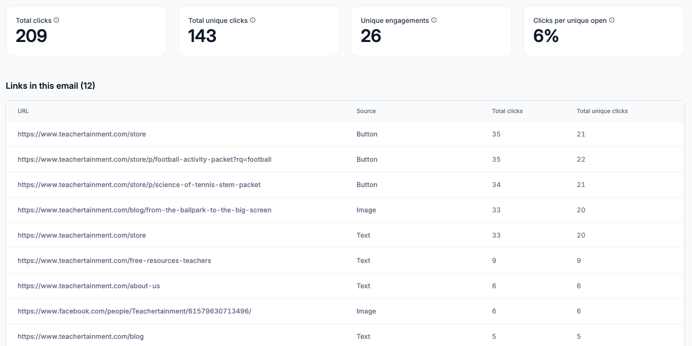Click total clicks value 34 for tennis packet
Image resolution: width=692 pixels, height=346 pixels.
[497, 185]
